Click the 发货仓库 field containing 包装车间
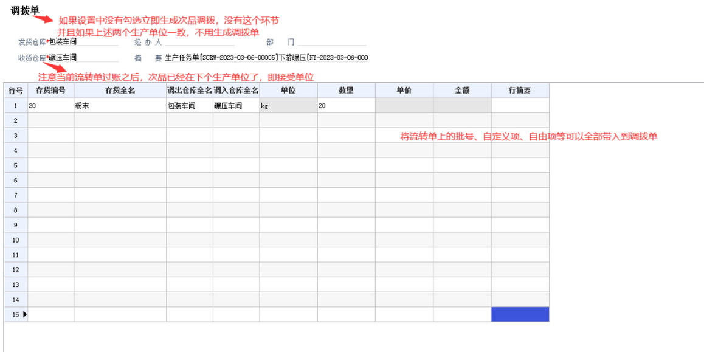 [x=82, y=42]
